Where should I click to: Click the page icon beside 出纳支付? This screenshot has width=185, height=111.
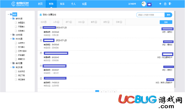click(x=16, y=43)
